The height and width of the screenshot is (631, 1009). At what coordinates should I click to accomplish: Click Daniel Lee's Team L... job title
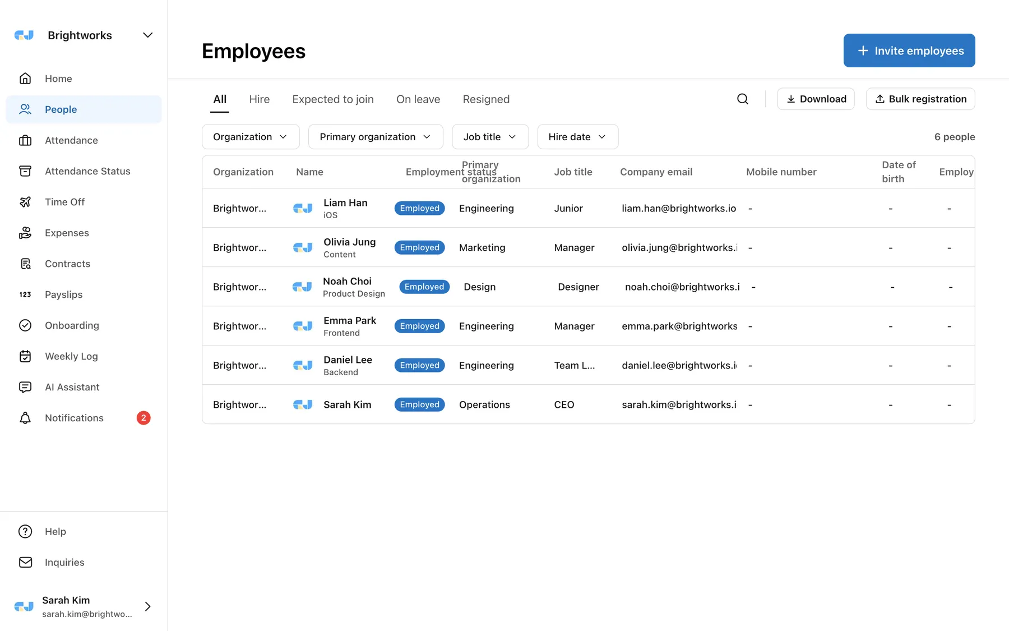pos(575,365)
